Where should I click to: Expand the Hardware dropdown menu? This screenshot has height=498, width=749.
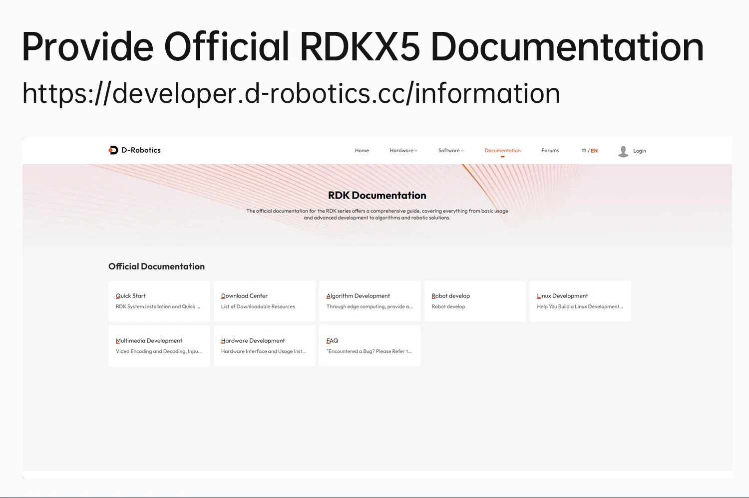403,151
